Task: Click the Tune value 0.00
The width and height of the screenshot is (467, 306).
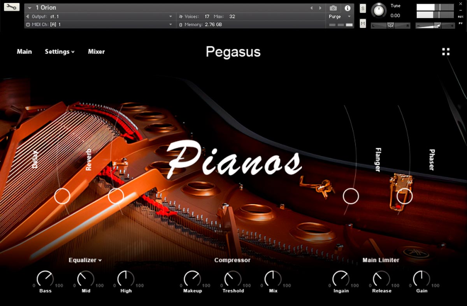Action: point(395,16)
